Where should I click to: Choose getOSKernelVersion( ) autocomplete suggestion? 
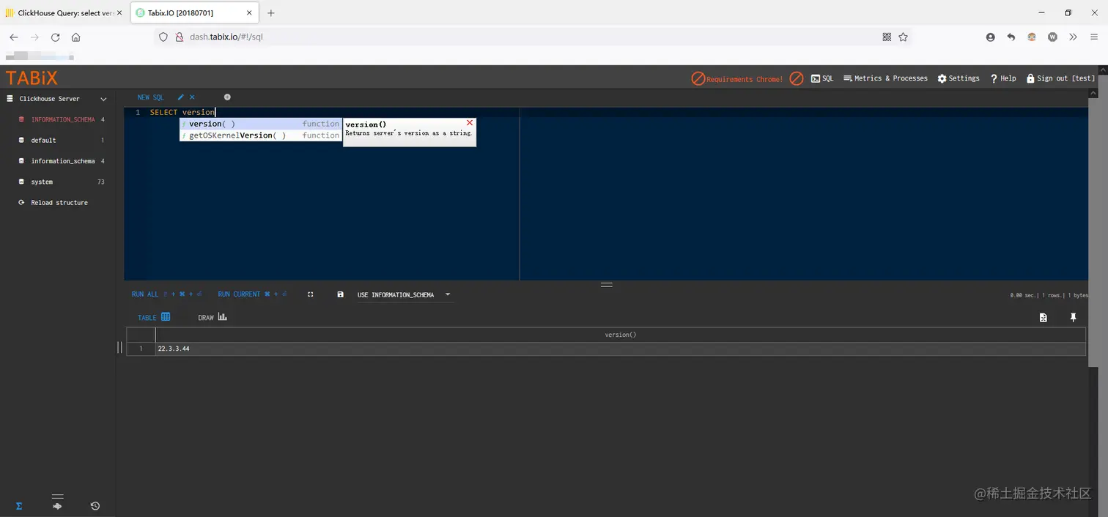261,135
